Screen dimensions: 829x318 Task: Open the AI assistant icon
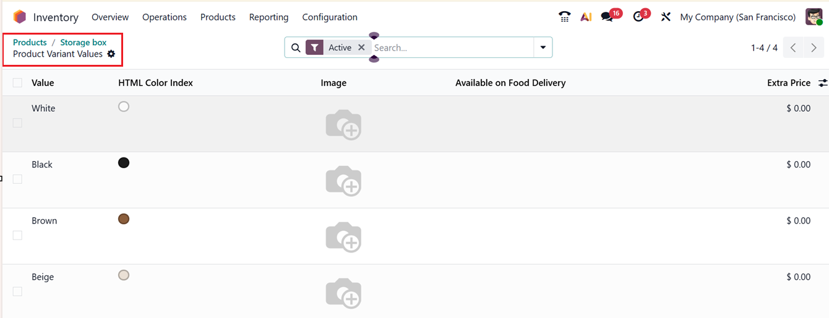[586, 17]
